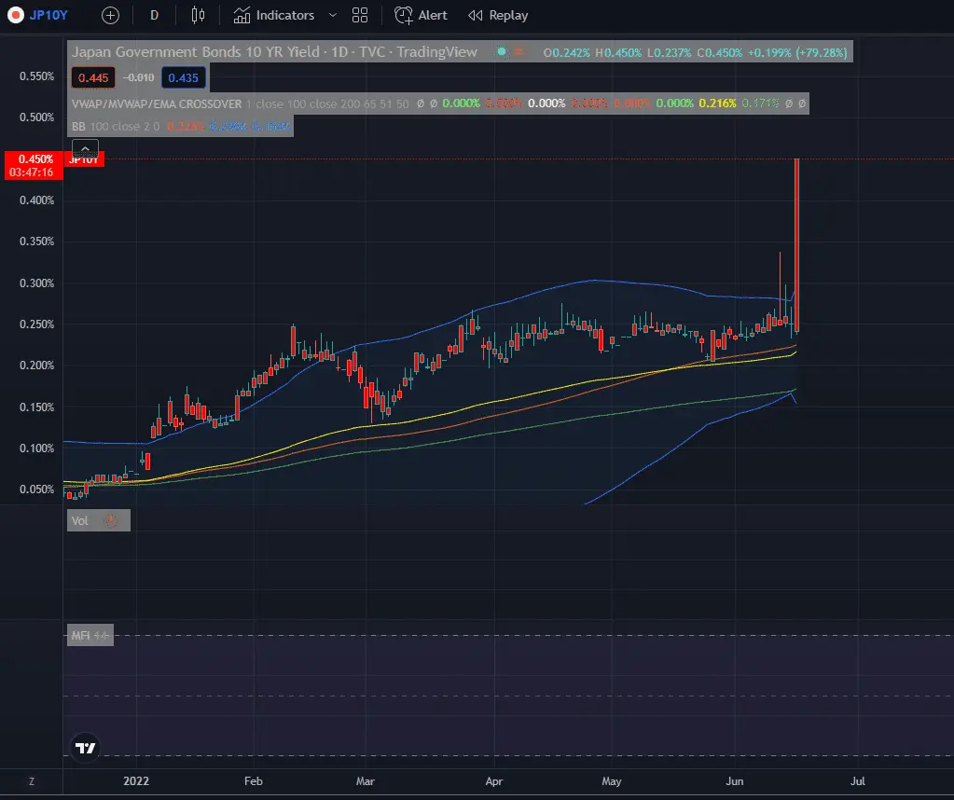Click the Z timezone button on time axis
Screen dimensions: 954x800
click(32, 781)
